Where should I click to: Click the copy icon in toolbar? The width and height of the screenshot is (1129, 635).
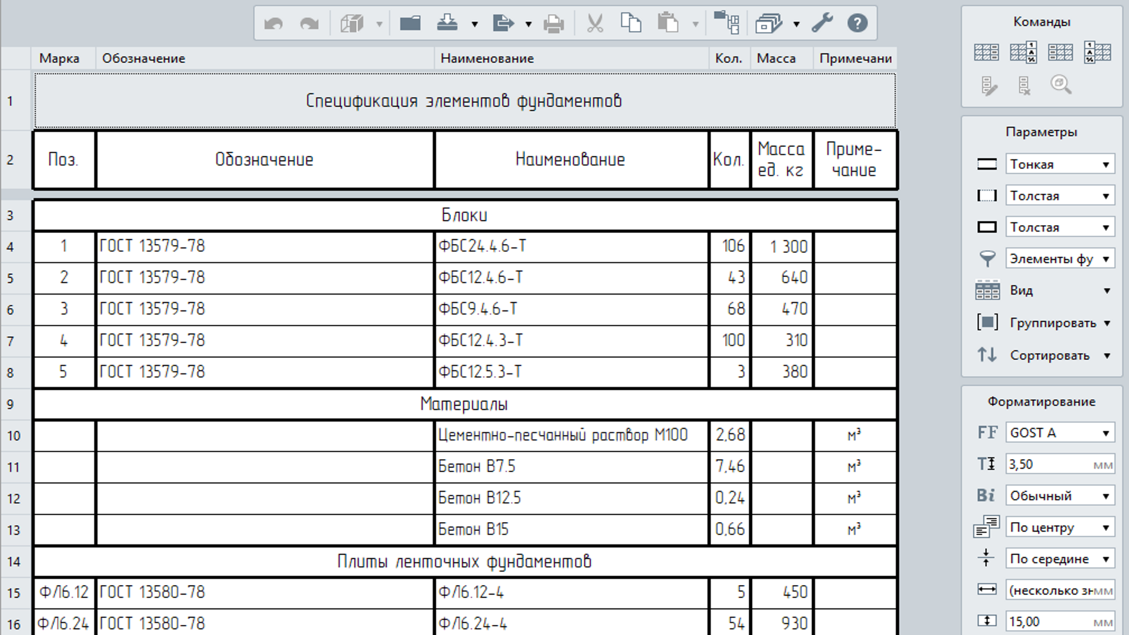click(631, 24)
